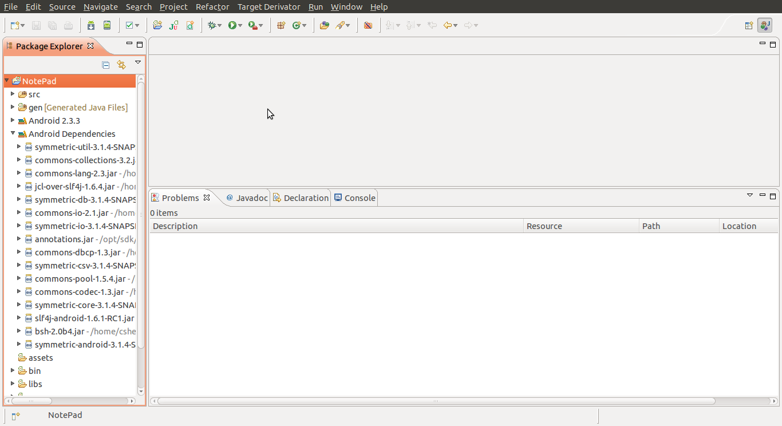Expand the src folder

click(13, 94)
